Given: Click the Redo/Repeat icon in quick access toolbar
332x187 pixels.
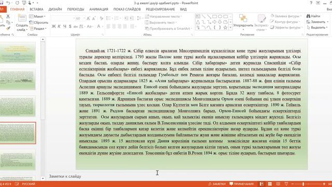Looking at the screenshot, I should [17, 3].
